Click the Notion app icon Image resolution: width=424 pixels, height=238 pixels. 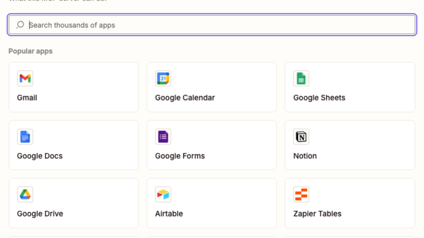[301, 136]
